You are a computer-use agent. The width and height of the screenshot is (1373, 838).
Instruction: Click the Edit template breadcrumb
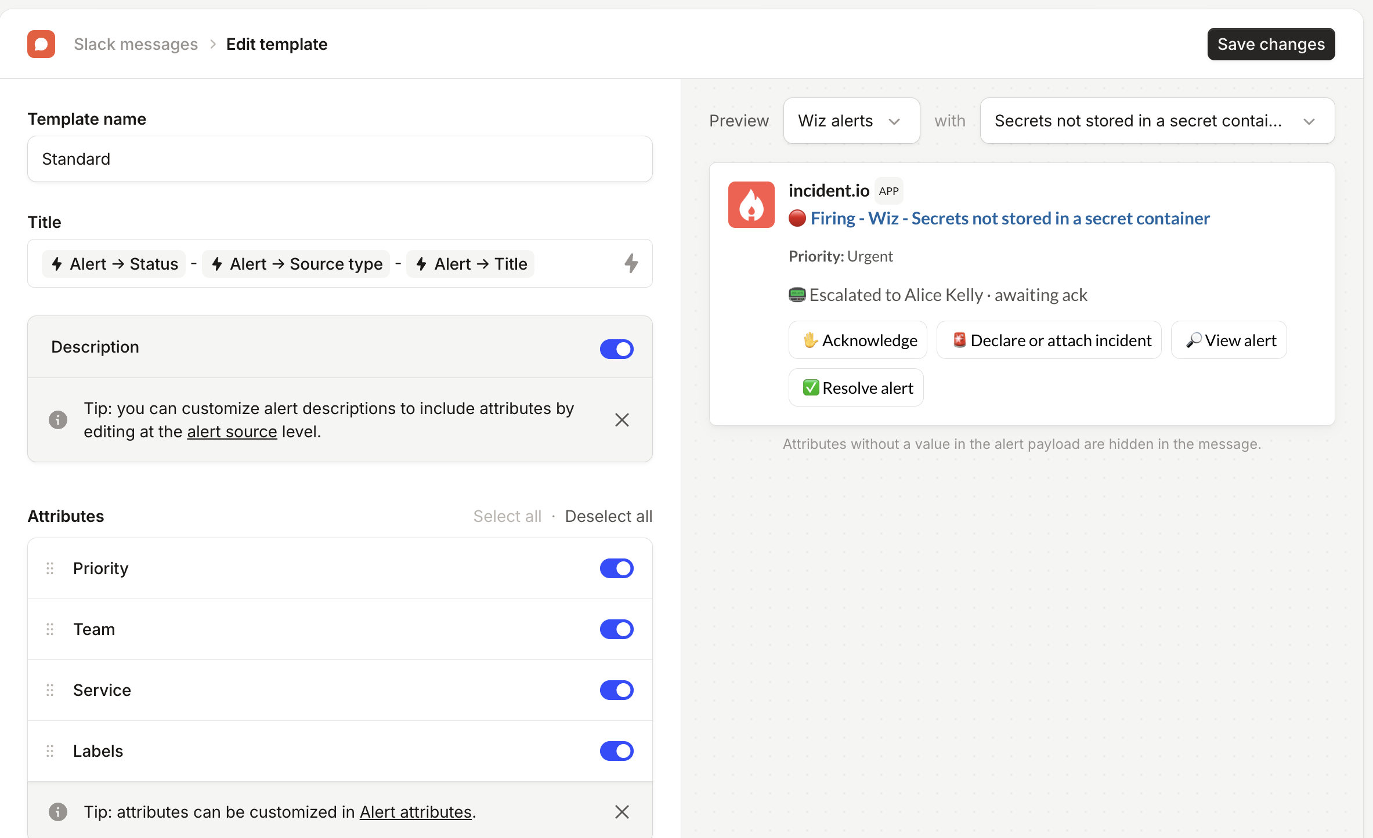(277, 44)
